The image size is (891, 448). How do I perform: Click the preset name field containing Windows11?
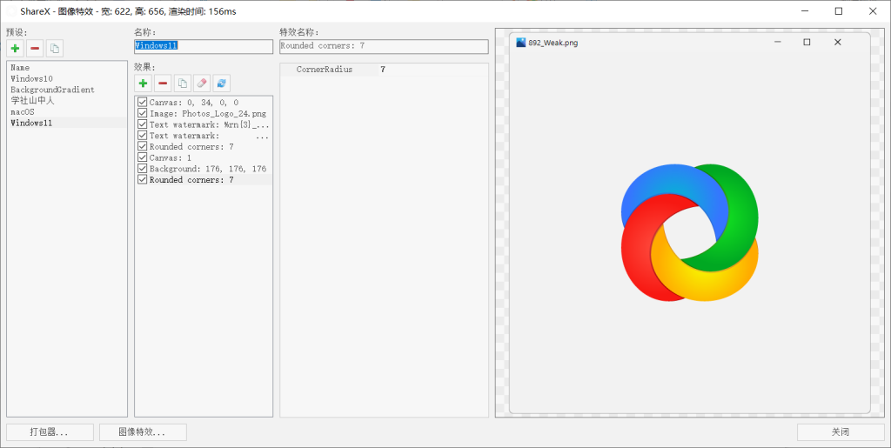click(x=203, y=46)
